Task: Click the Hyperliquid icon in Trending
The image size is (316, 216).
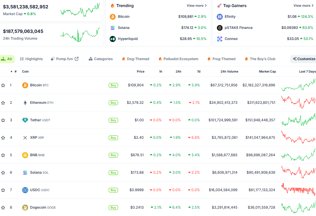Action: tap(113, 39)
